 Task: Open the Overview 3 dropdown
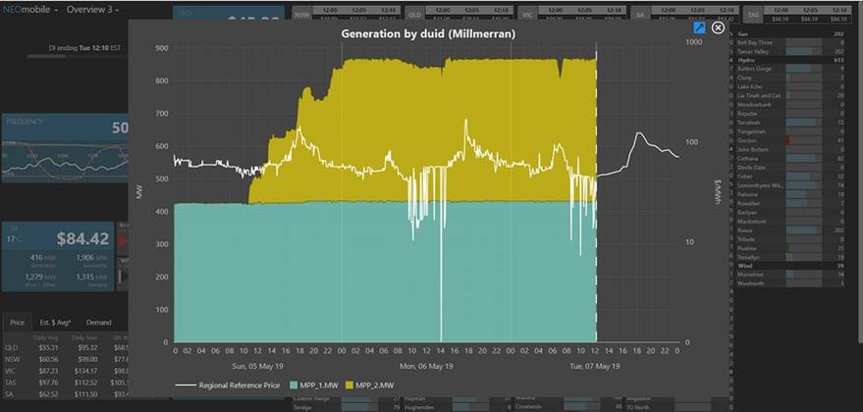point(91,10)
